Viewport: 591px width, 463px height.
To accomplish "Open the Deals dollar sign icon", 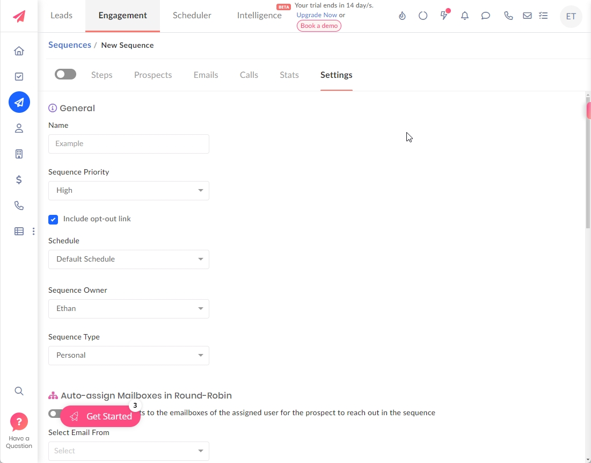I will 19,180.
